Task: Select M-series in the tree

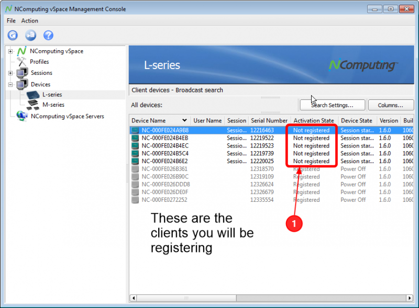Action: (x=53, y=105)
